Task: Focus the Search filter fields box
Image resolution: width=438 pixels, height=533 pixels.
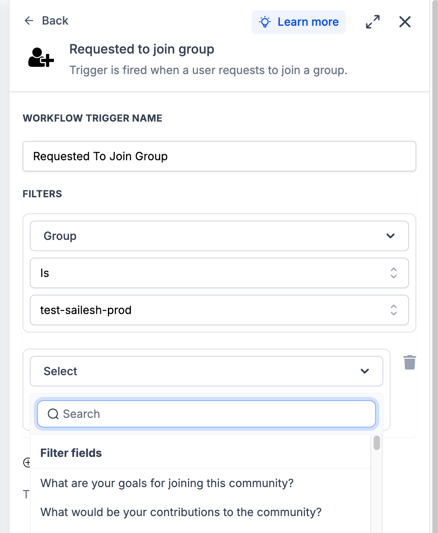Action: [207, 414]
